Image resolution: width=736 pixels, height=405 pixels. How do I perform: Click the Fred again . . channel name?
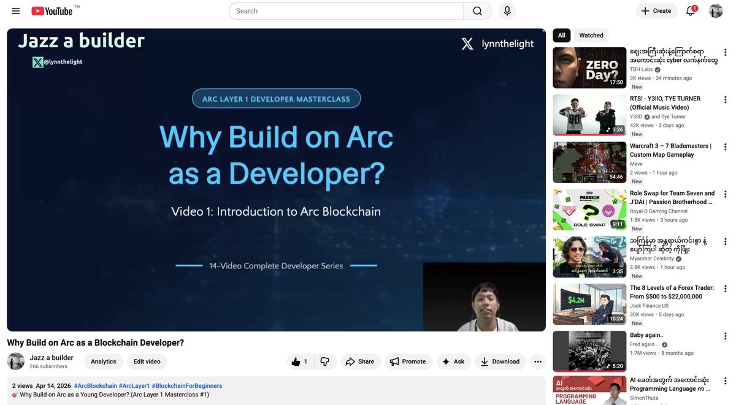tap(644, 344)
